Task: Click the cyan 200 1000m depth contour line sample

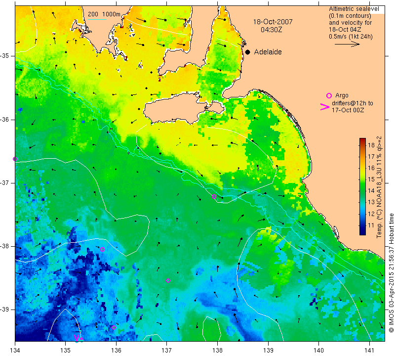Action: click(97, 19)
